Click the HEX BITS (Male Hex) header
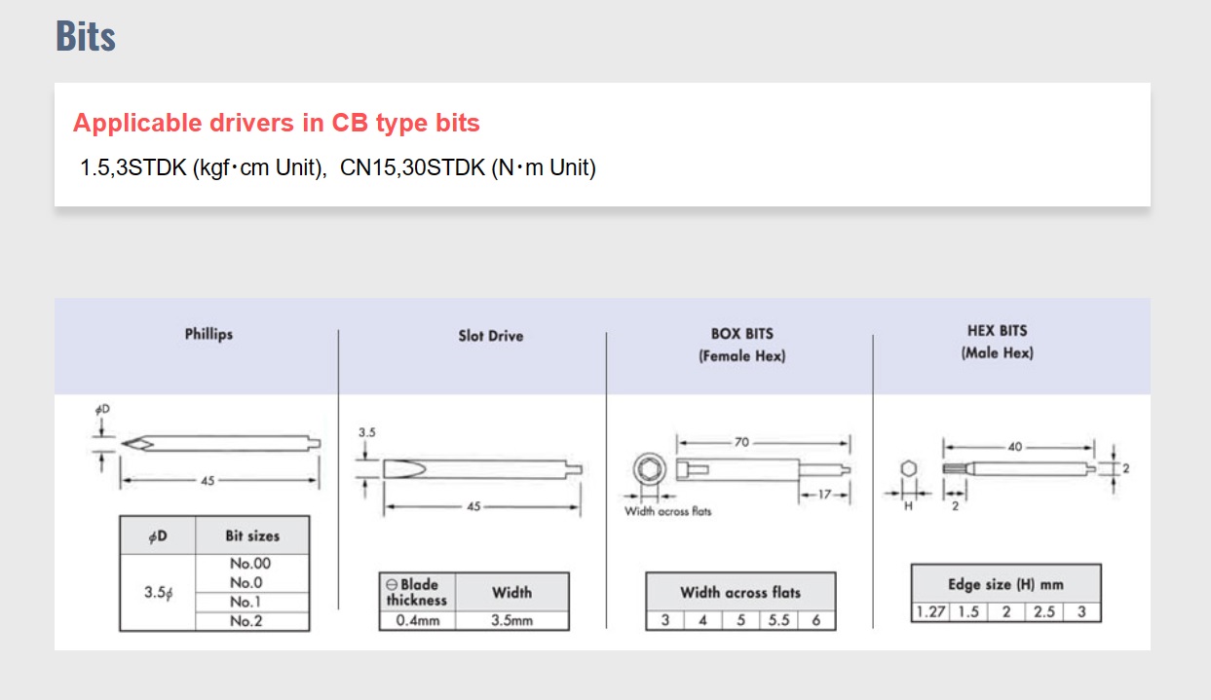The width and height of the screenshot is (1211, 700). 997,342
